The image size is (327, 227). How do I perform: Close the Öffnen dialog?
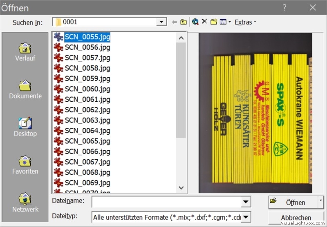point(313,8)
